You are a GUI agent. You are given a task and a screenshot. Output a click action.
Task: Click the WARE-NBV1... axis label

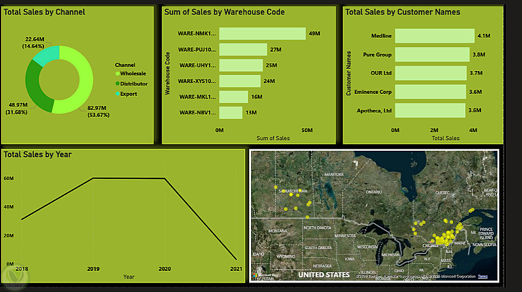tap(197, 112)
